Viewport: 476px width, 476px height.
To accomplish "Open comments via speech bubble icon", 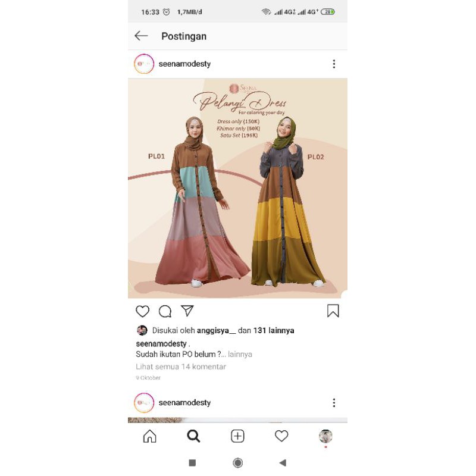I will tap(165, 311).
